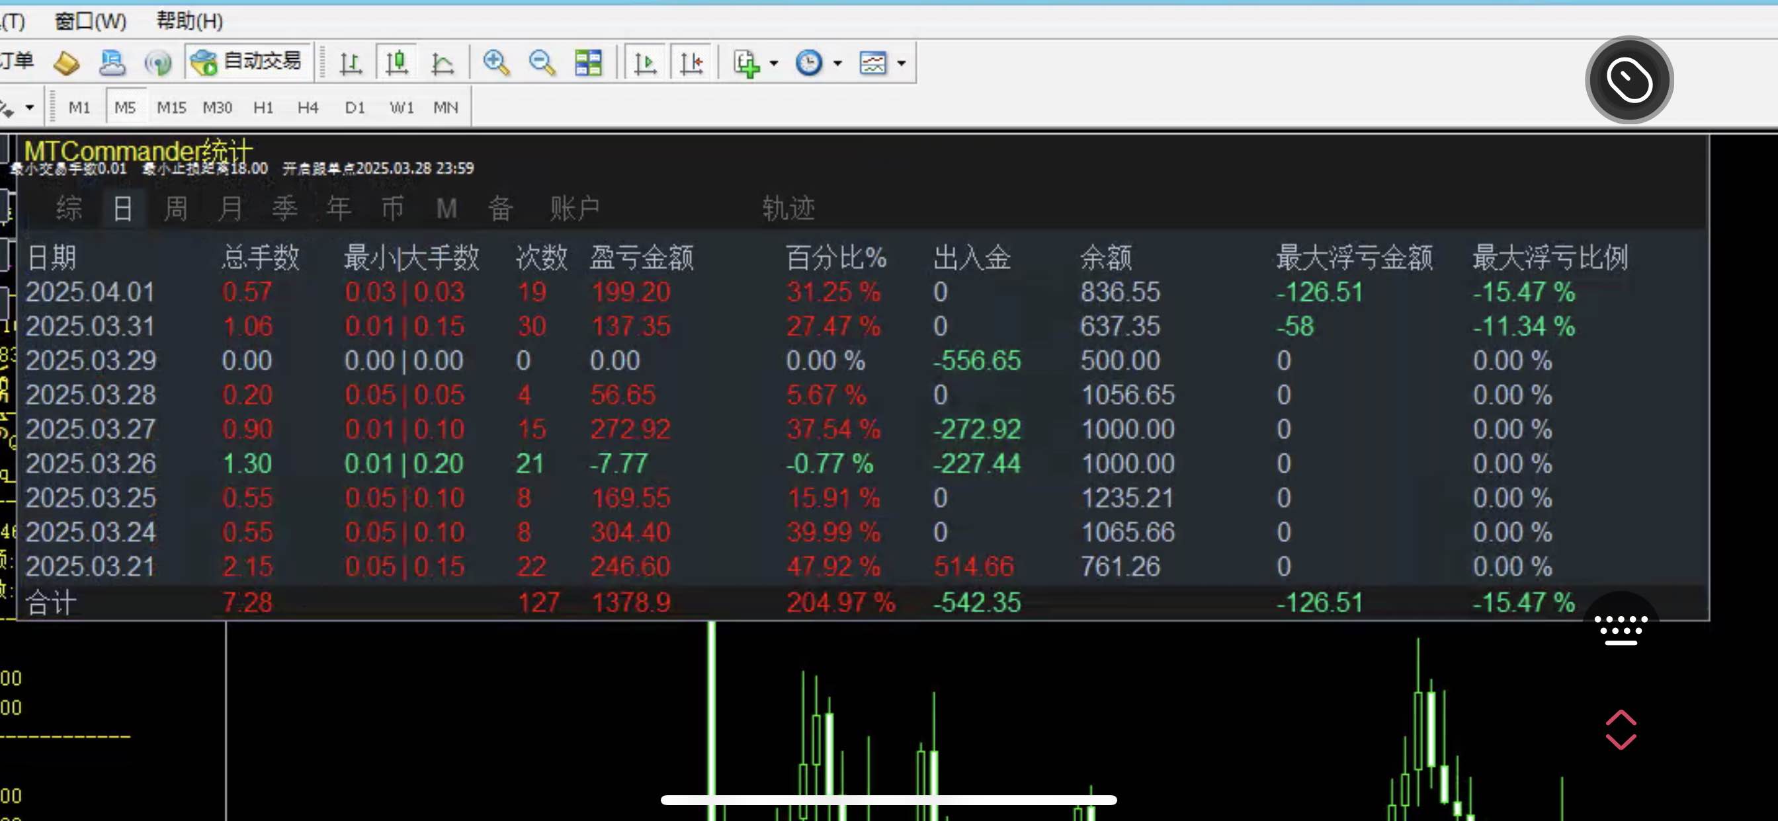
Task: Open the 帮助(H) menu
Action: pyautogui.click(x=189, y=20)
